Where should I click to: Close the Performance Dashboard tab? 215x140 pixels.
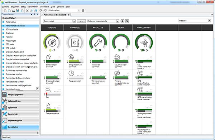(x=68, y=15)
